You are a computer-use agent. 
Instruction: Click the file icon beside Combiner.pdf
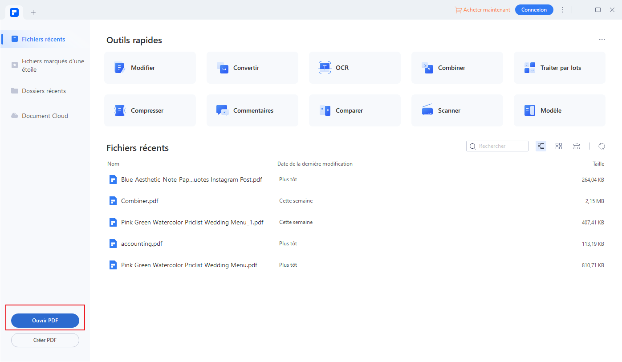(x=113, y=201)
